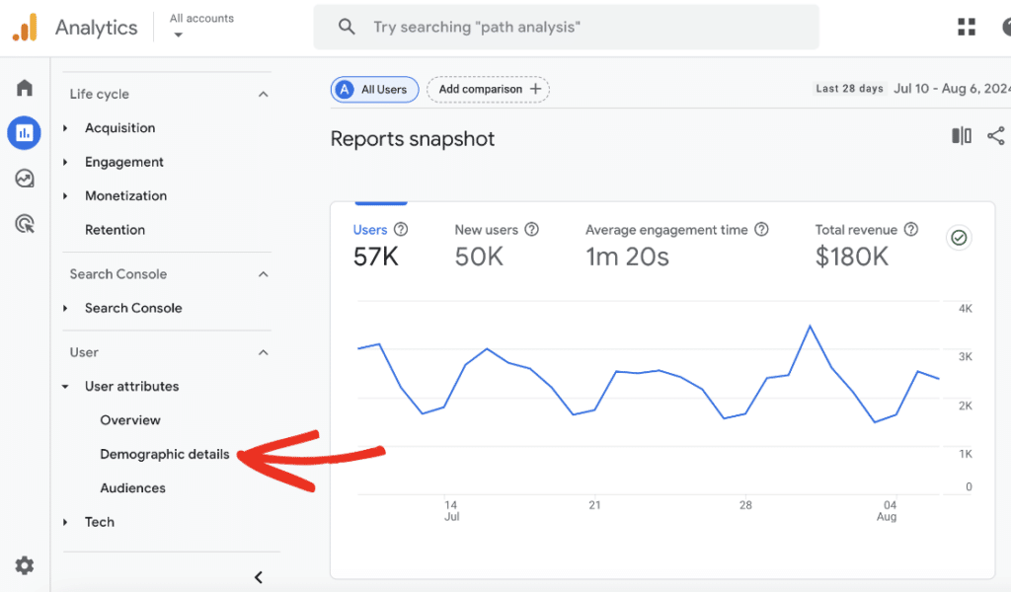This screenshot has height=592, width=1011.
Task: Click the Add comparison button
Action: click(x=488, y=89)
